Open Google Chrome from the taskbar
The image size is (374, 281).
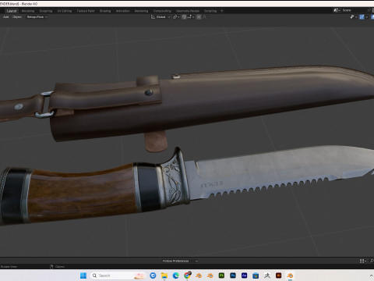pos(187,276)
